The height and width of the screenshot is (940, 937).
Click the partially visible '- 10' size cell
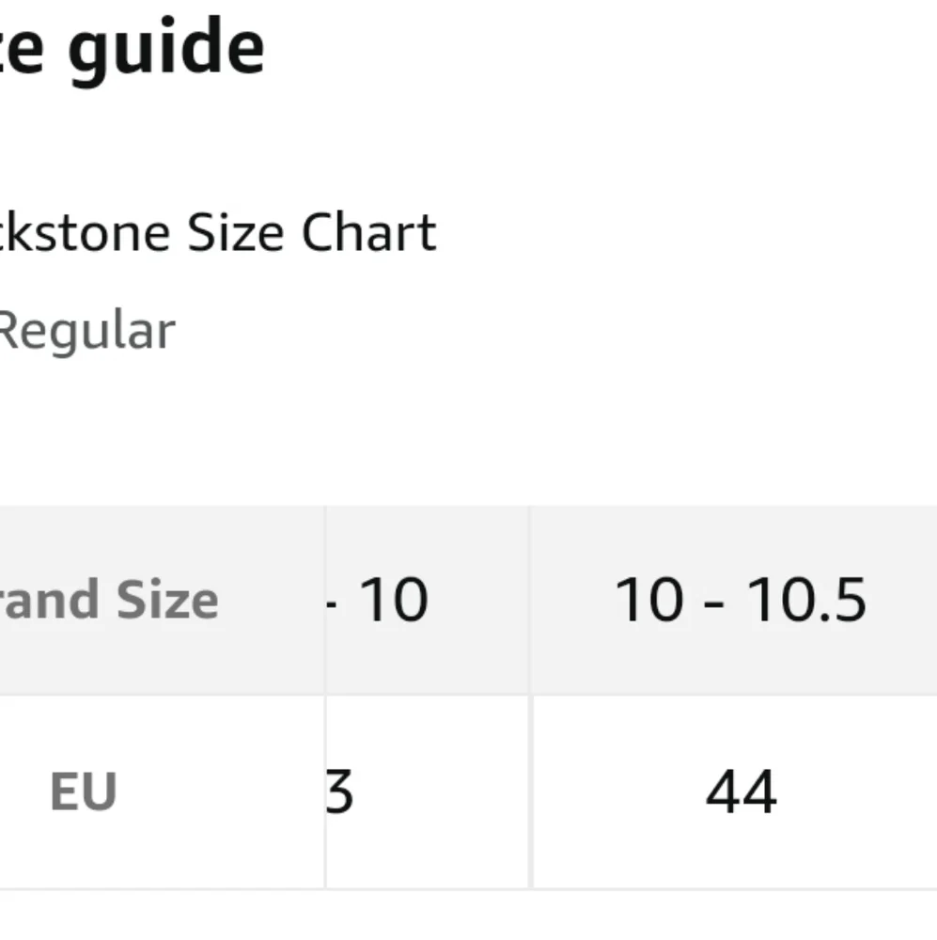pyautogui.click(x=378, y=600)
